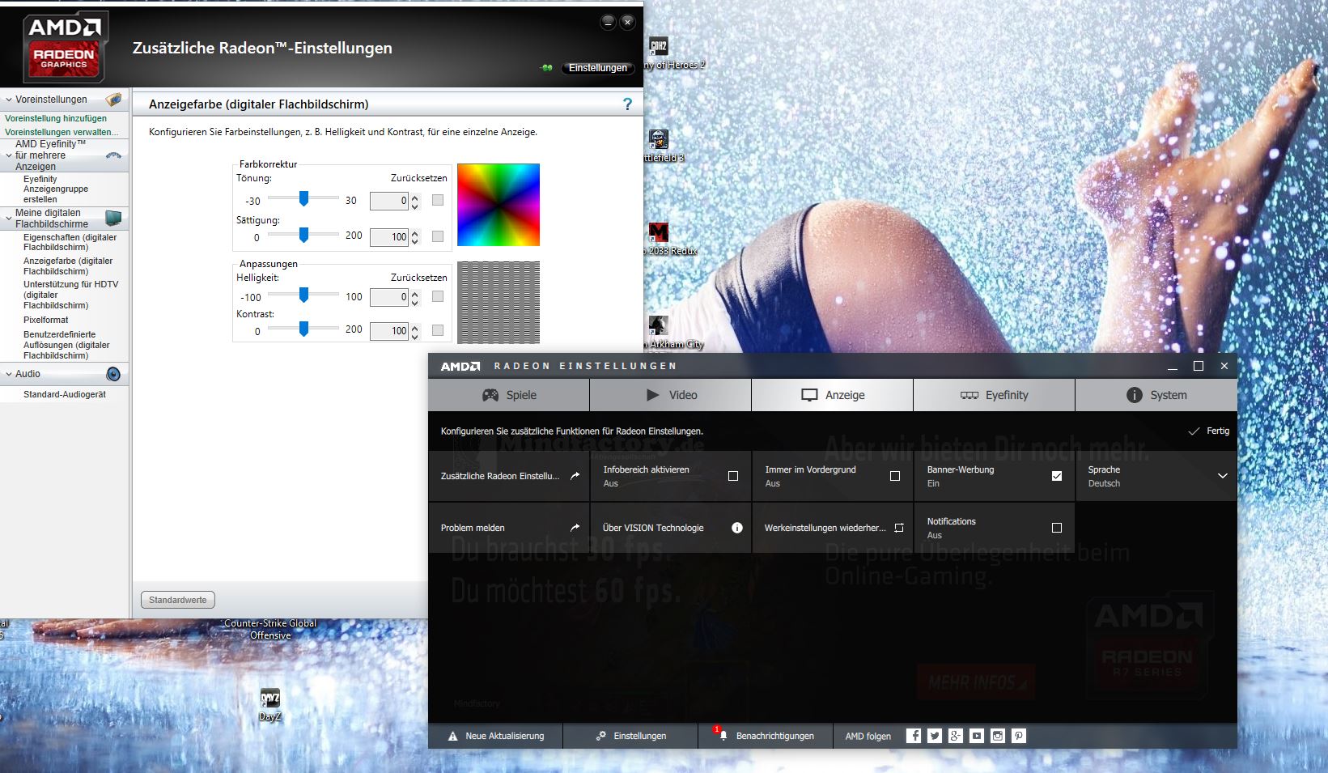Click the Voreinstellung hinzufügen link

point(56,118)
